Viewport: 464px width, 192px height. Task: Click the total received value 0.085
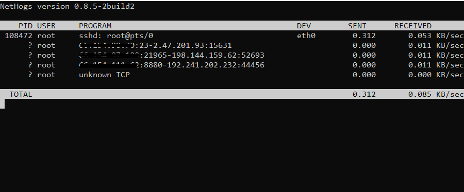point(420,94)
